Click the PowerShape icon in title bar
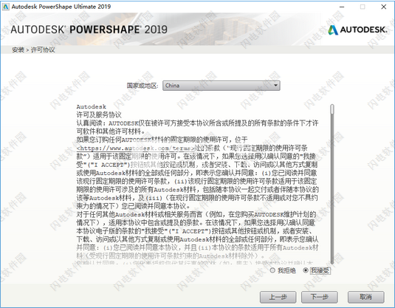Image resolution: width=395 pixels, height=308 pixels. tap(6, 7)
